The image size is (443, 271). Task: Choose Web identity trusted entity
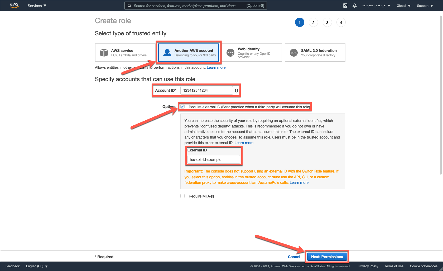[252, 53]
